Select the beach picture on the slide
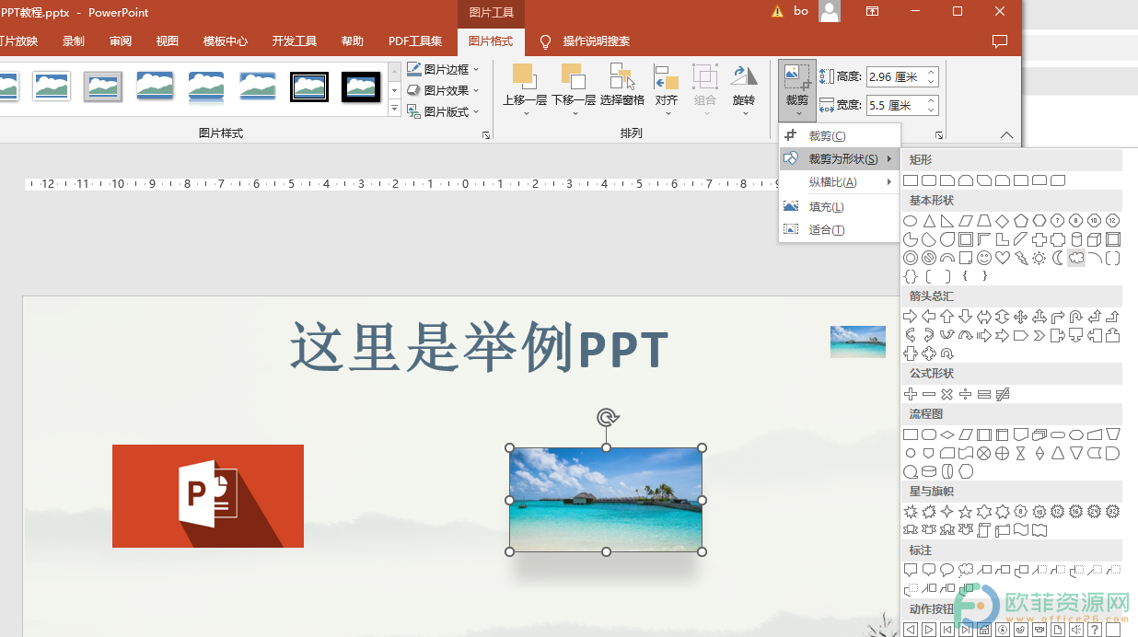This screenshot has height=637, width=1138. pos(606,500)
